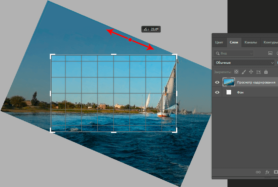Image resolution: width=278 pixels, height=187 pixels.
Task: Click the lock transparent pixels icon
Action: (x=236, y=72)
